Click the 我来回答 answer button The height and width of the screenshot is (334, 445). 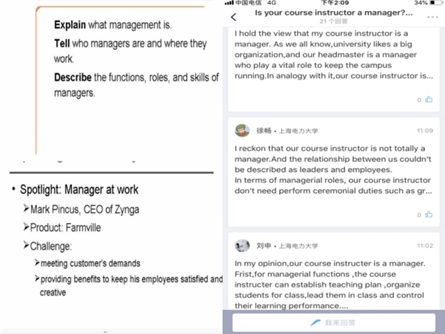(334, 322)
